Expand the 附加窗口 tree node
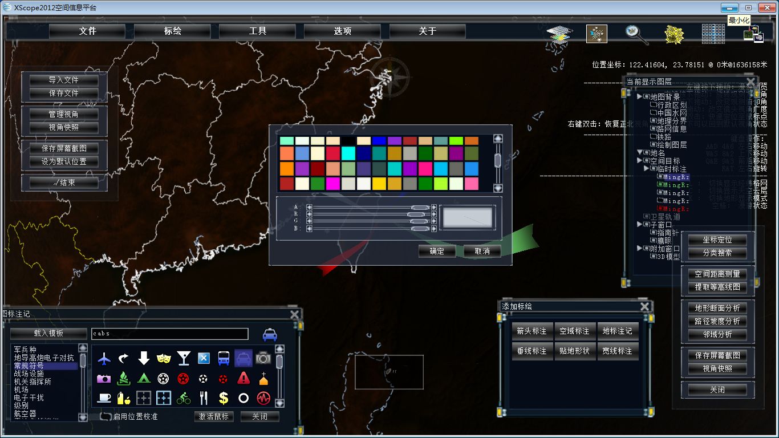779x438 pixels. [640, 249]
